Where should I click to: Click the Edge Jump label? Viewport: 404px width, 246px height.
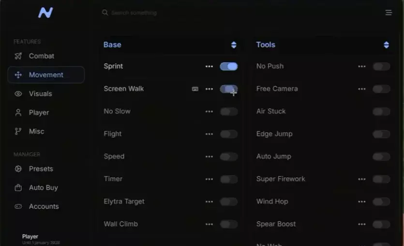coord(274,134)
